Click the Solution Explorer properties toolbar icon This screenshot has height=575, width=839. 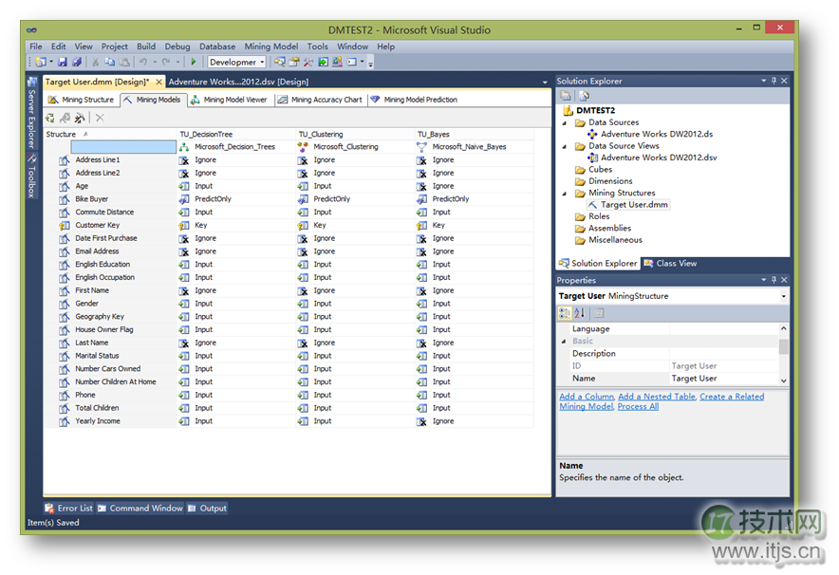566,96
